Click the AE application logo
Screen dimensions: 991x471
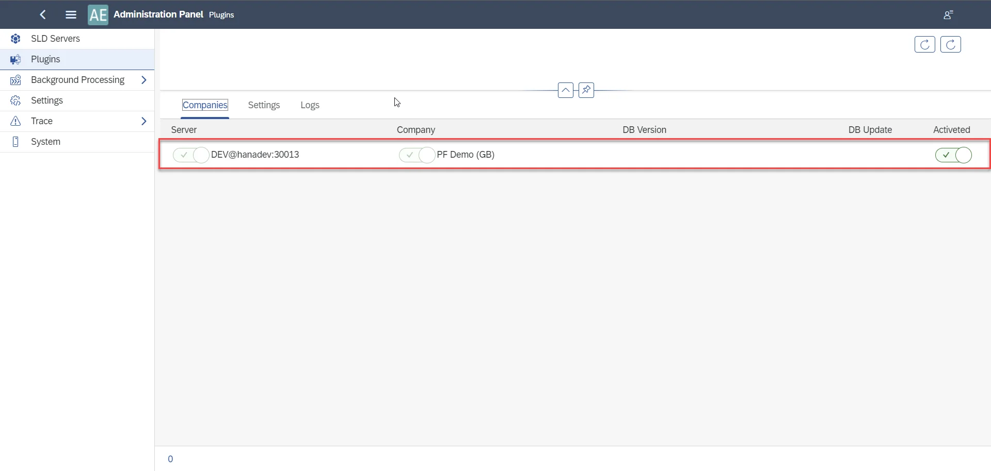98,15
